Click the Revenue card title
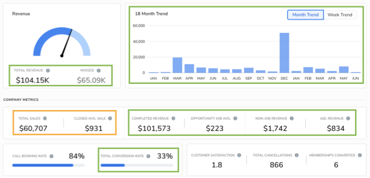 (x=21, y=14)
